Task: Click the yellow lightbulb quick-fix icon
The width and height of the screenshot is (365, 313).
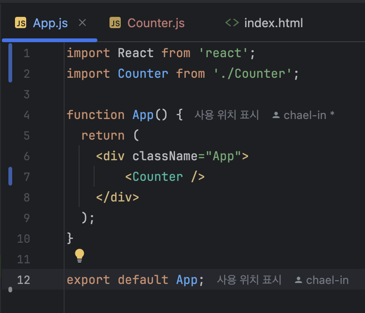Action: click(80, 255)
